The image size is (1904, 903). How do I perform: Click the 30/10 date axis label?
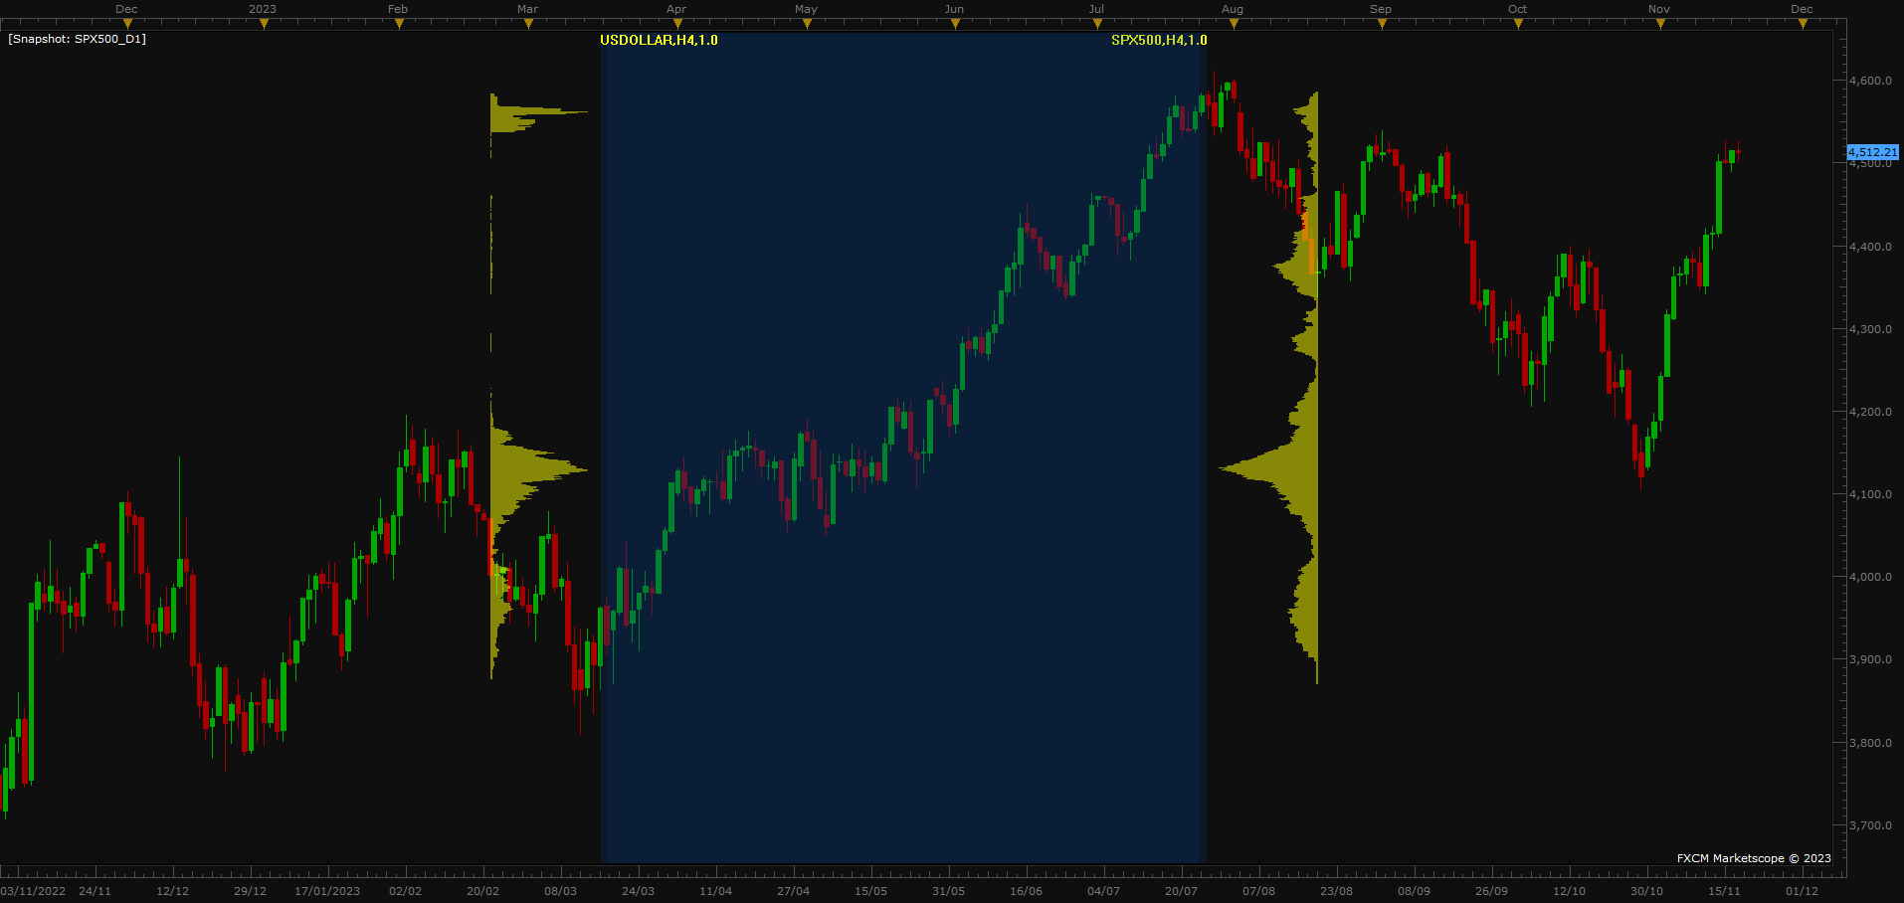click(x=1647, y=891)
